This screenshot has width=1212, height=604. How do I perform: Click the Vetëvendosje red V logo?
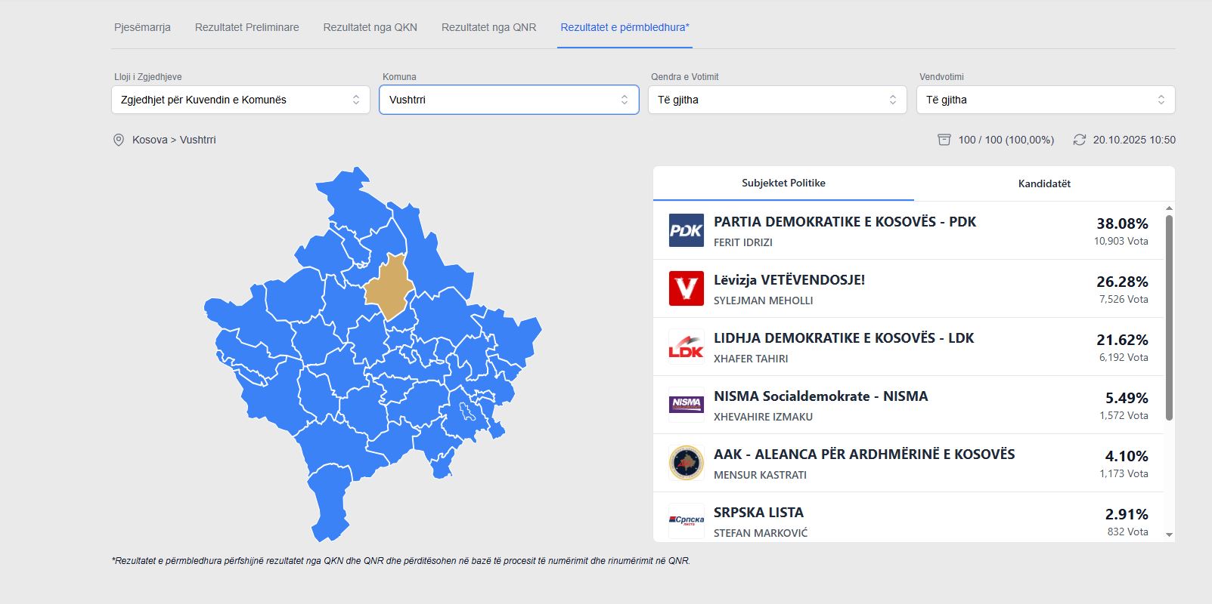(686, 288)
